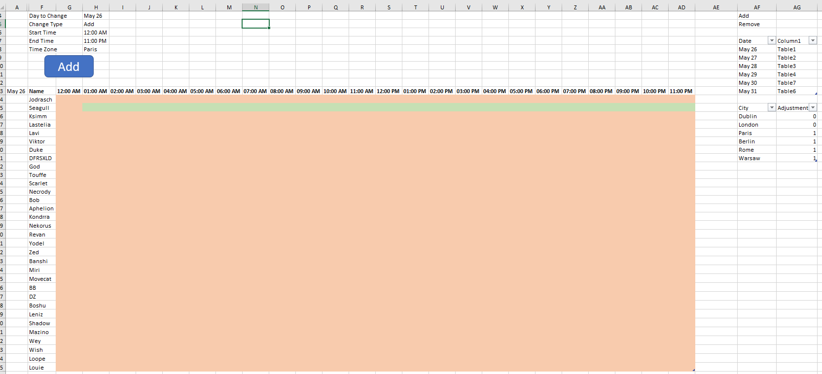Open the Column1 filter dropdown
The height and width of the screenshot is (374, 822).
pos(813,40)
